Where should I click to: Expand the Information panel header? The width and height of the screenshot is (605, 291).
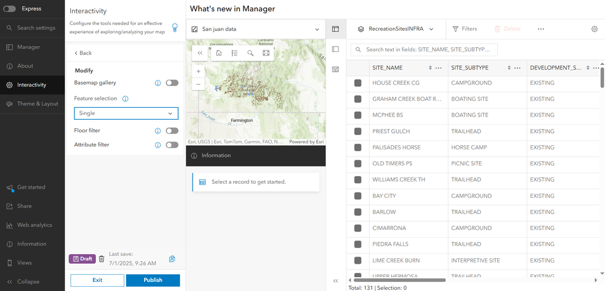pos(256,155)
